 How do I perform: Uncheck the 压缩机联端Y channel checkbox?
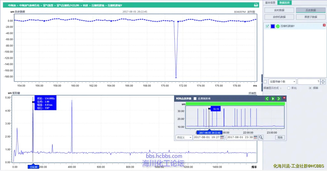tap(267, 27)
